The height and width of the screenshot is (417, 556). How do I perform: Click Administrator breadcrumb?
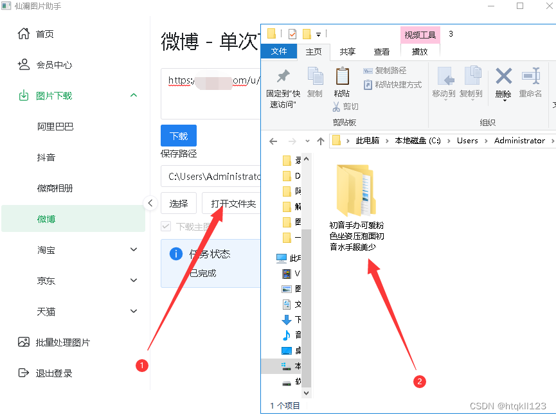click(x=519, y=141)
